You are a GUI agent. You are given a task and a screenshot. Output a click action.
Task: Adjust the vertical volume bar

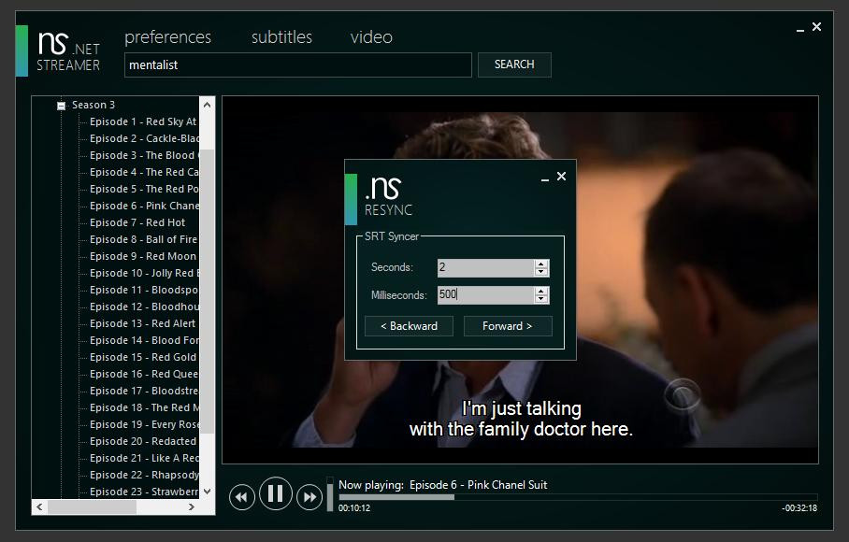tap(330, 493)
